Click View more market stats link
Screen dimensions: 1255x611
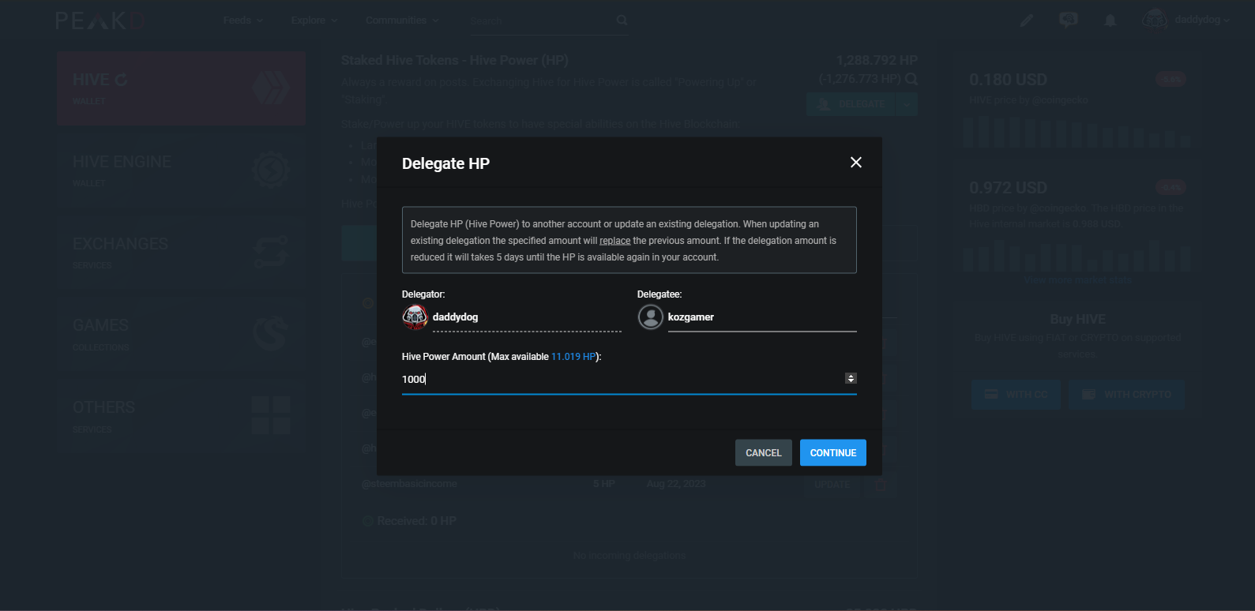coord(1077,280)
